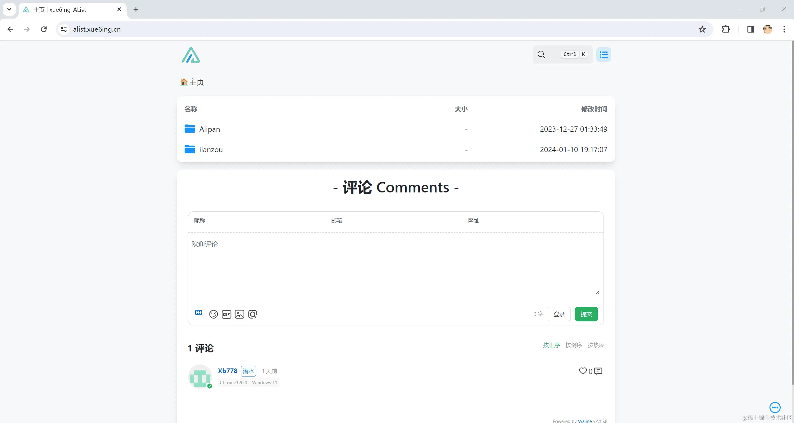This screenshot has height=423, width=794.
Task: Open the Chrome three-dot menu
Action: pyautogui.click(x=784, y=29)
